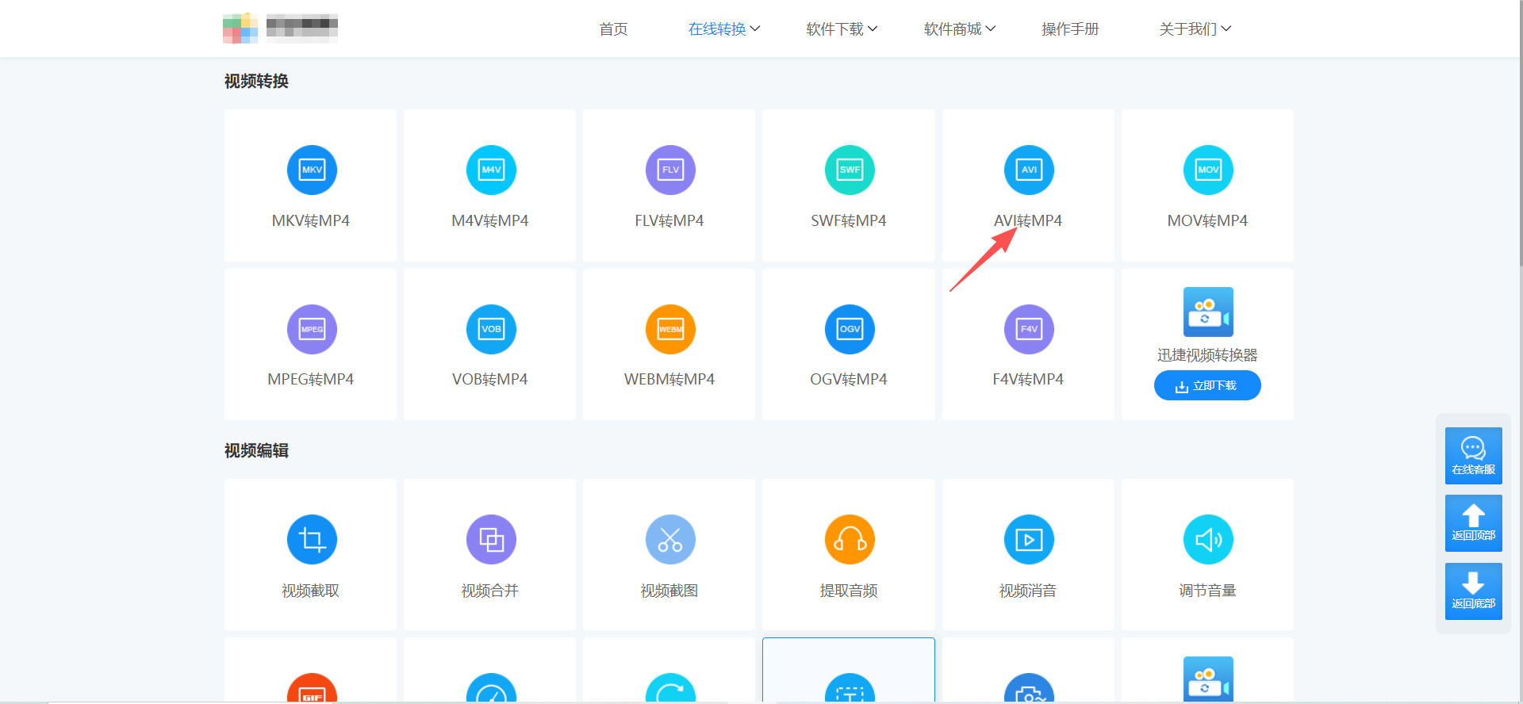This screenshot has height=704, width=1523.
Task: Click the 迅捷视频转换器 camera icon
Action: click(x=1208, y=312)
